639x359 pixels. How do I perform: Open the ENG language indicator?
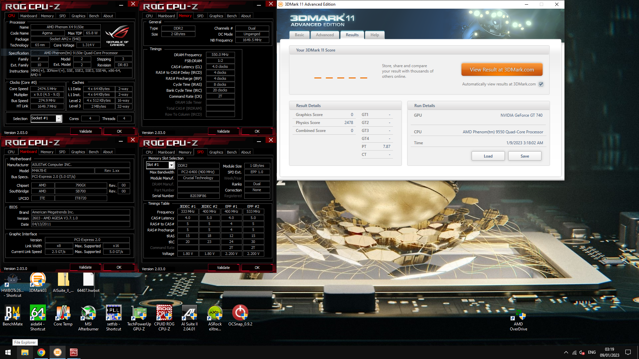pyautogui.click(x=592, y=352)
